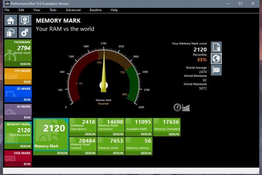This screenshot has height=175, width=262.
Task: Open the Advanced menu
Action: (73, 10)
